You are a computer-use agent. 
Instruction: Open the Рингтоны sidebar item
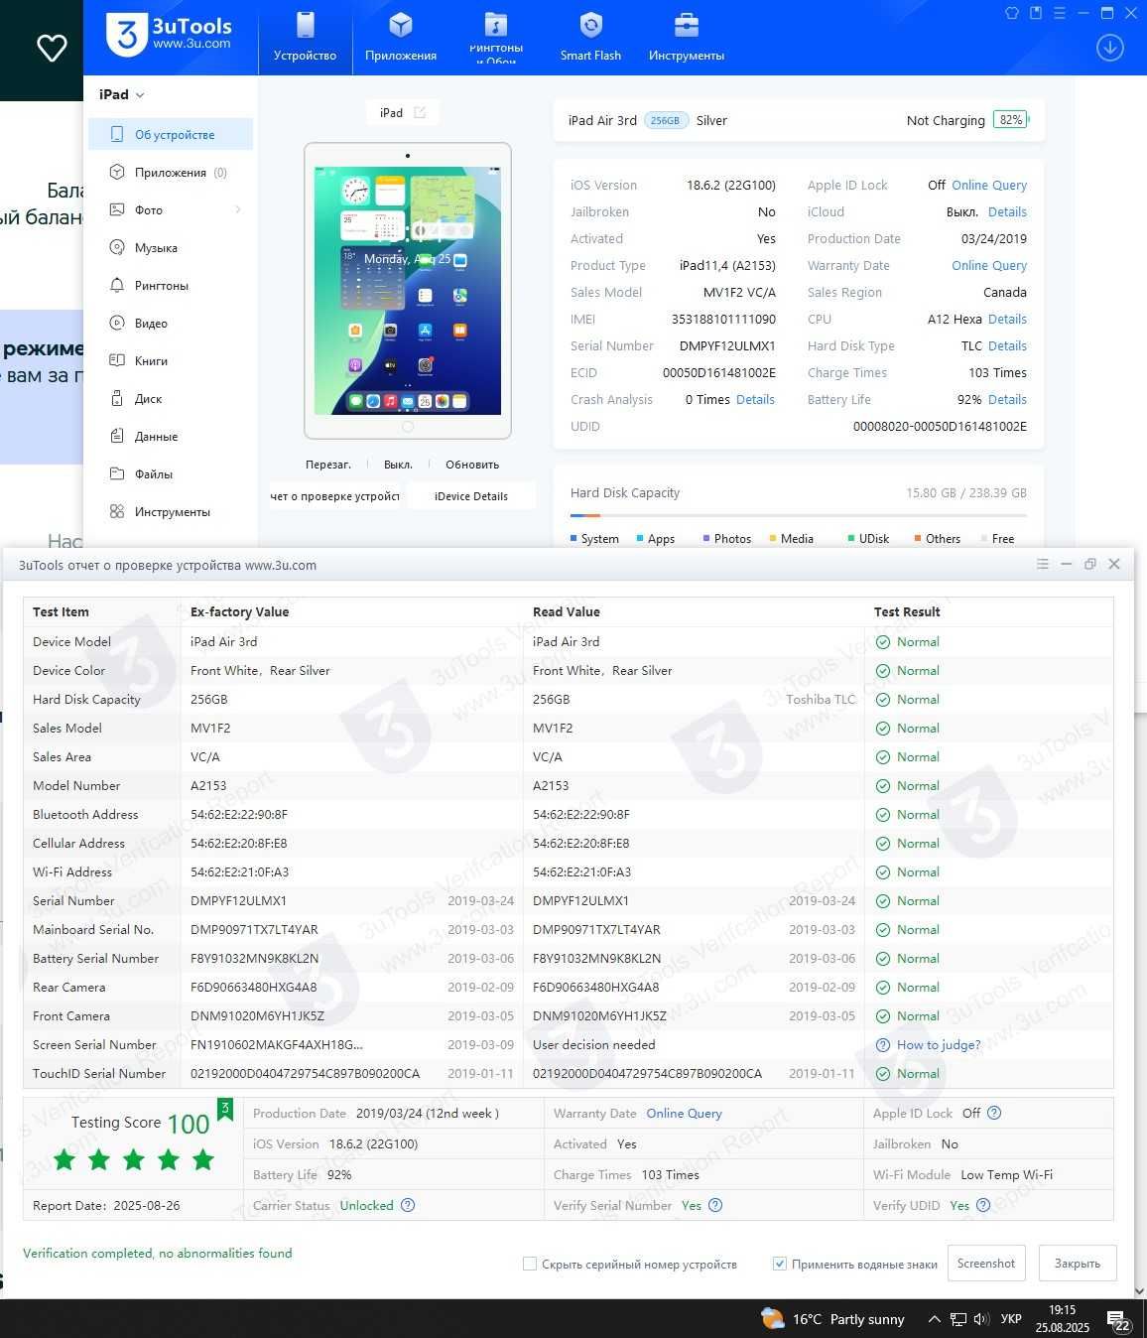pos(171,285)
